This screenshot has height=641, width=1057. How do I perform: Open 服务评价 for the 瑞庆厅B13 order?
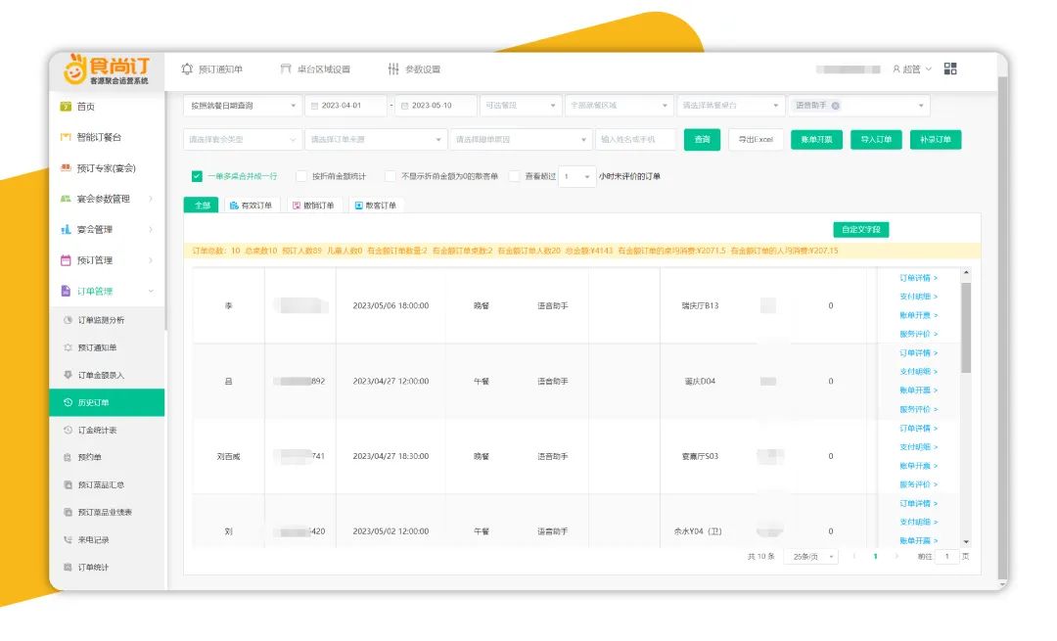(918, 335)
